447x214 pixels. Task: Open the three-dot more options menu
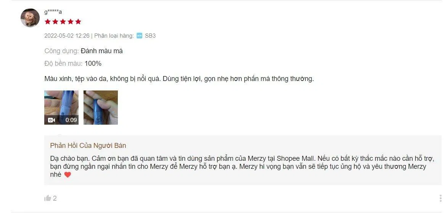pos(441,198)
